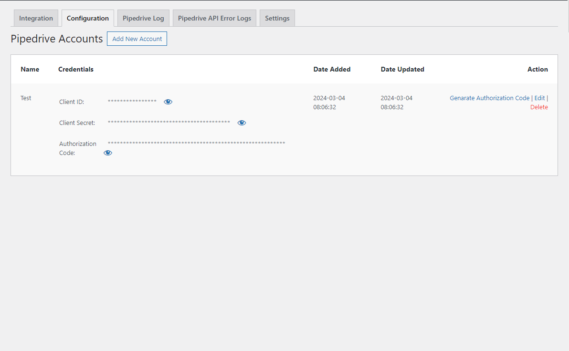
Task: Click the Date Updated value 2024-03-04 08:06:32
Action: (x=397, y=103)
